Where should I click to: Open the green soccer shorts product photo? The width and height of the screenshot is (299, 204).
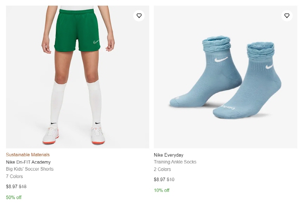pos(78,77)
